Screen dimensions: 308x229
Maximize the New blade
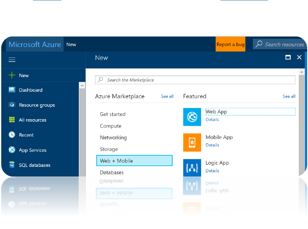click(288, 57)
